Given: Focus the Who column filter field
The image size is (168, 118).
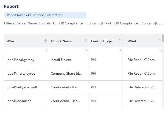Looking at the screenshot, I should tap(24, 50).
